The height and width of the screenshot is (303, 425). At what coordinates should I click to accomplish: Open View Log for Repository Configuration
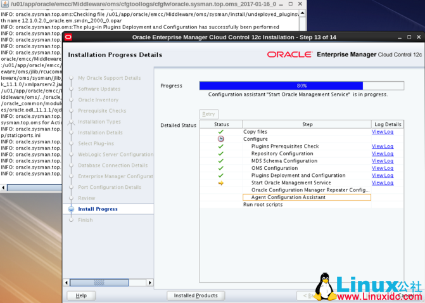383,153
